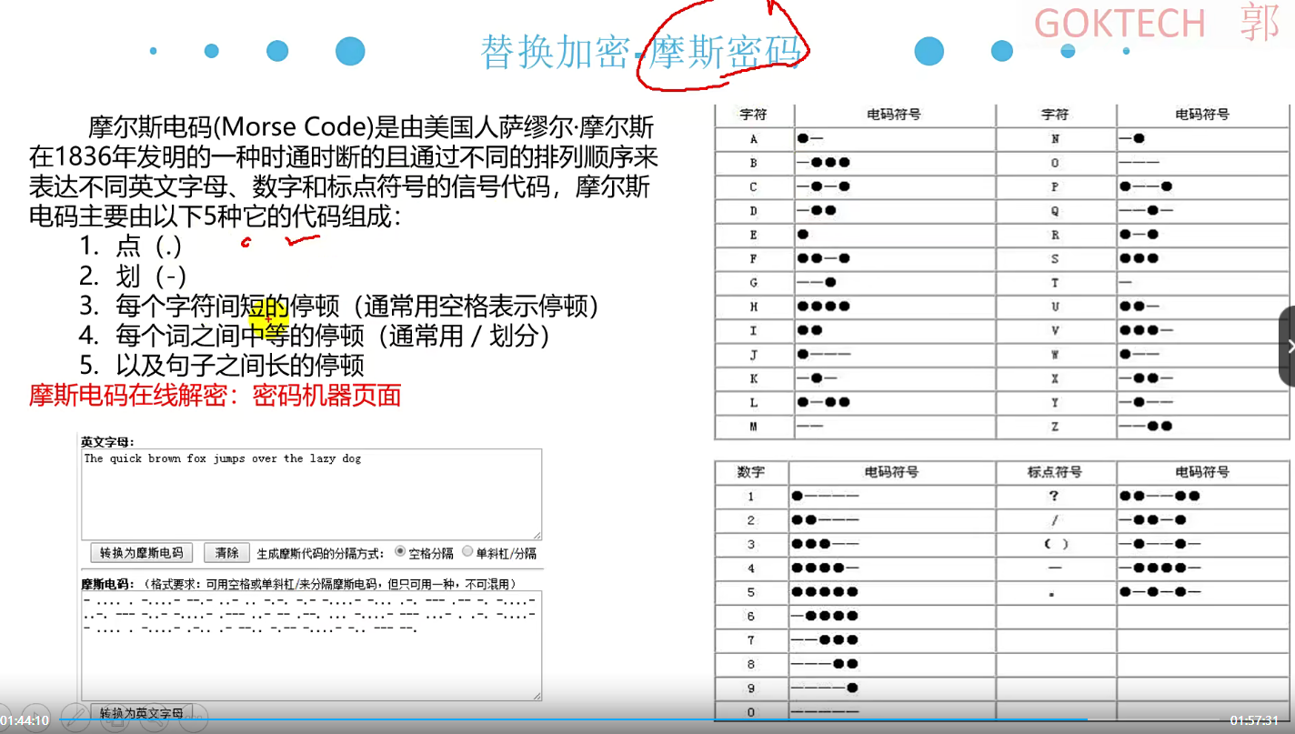The image size is (1295, 734).
Task: Click inside the 英文字母 text area
Action: [x=309, y=491]
